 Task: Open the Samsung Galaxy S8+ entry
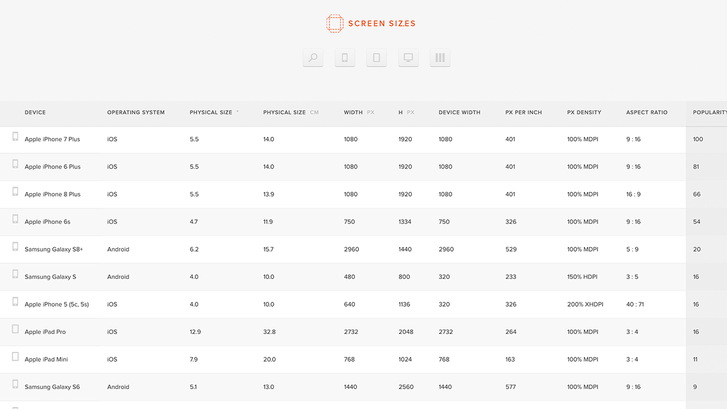tap(54, 249)
